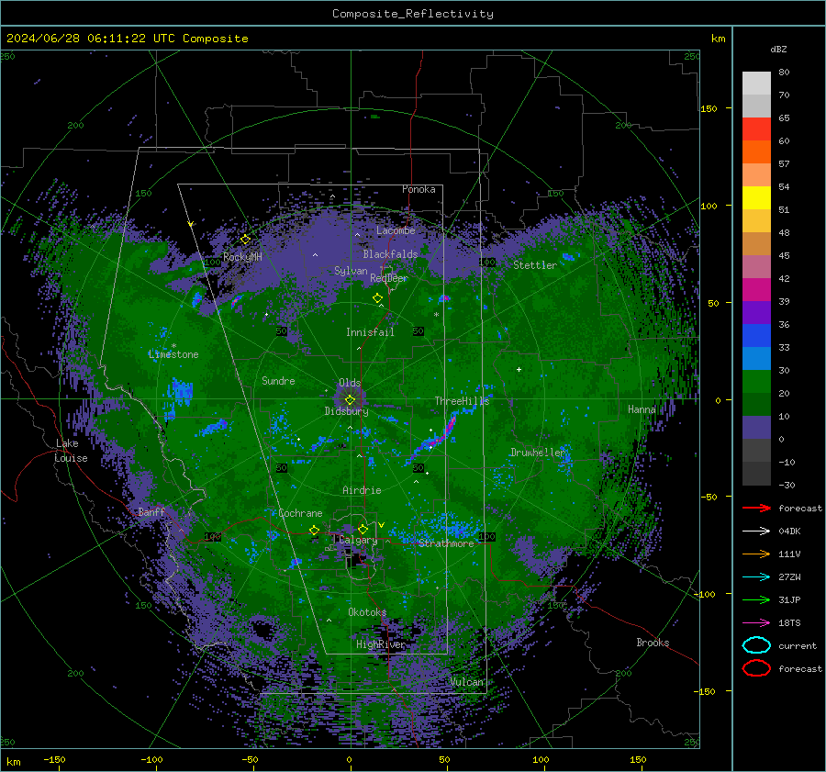
Task: Click the Composite_Reflectivity title text
Action: tap(413, 14)
